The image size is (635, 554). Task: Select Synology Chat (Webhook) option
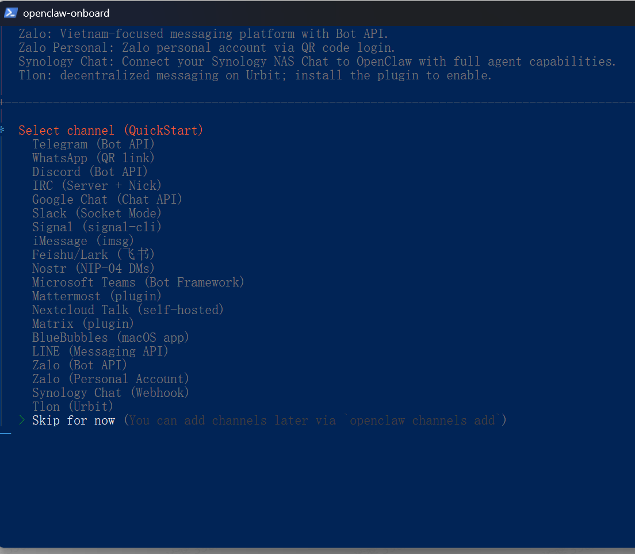tap(110, 393)
